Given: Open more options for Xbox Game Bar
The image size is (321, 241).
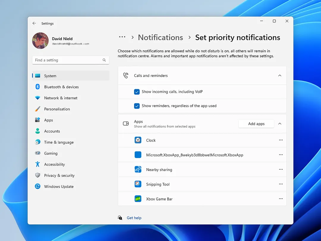Looking at the screenshot, I should tap(281, 199).
